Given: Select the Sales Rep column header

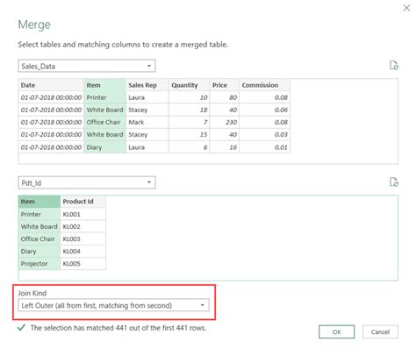Looking at the screenshot, I should (x=147, y=85).
